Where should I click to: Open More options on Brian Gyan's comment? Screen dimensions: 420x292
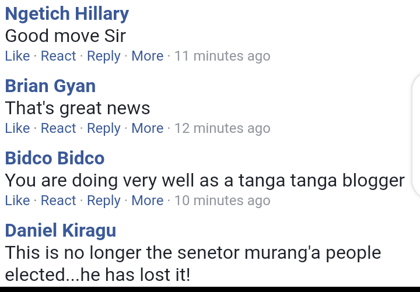pos(148,128)
